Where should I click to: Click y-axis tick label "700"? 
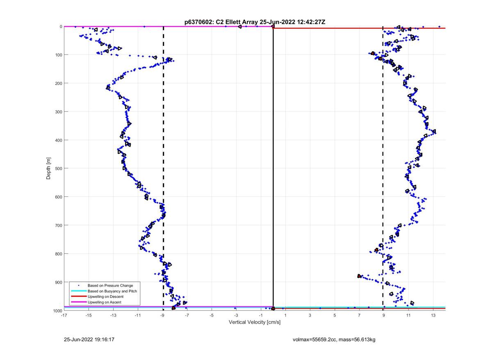click(x=58, y=225)
